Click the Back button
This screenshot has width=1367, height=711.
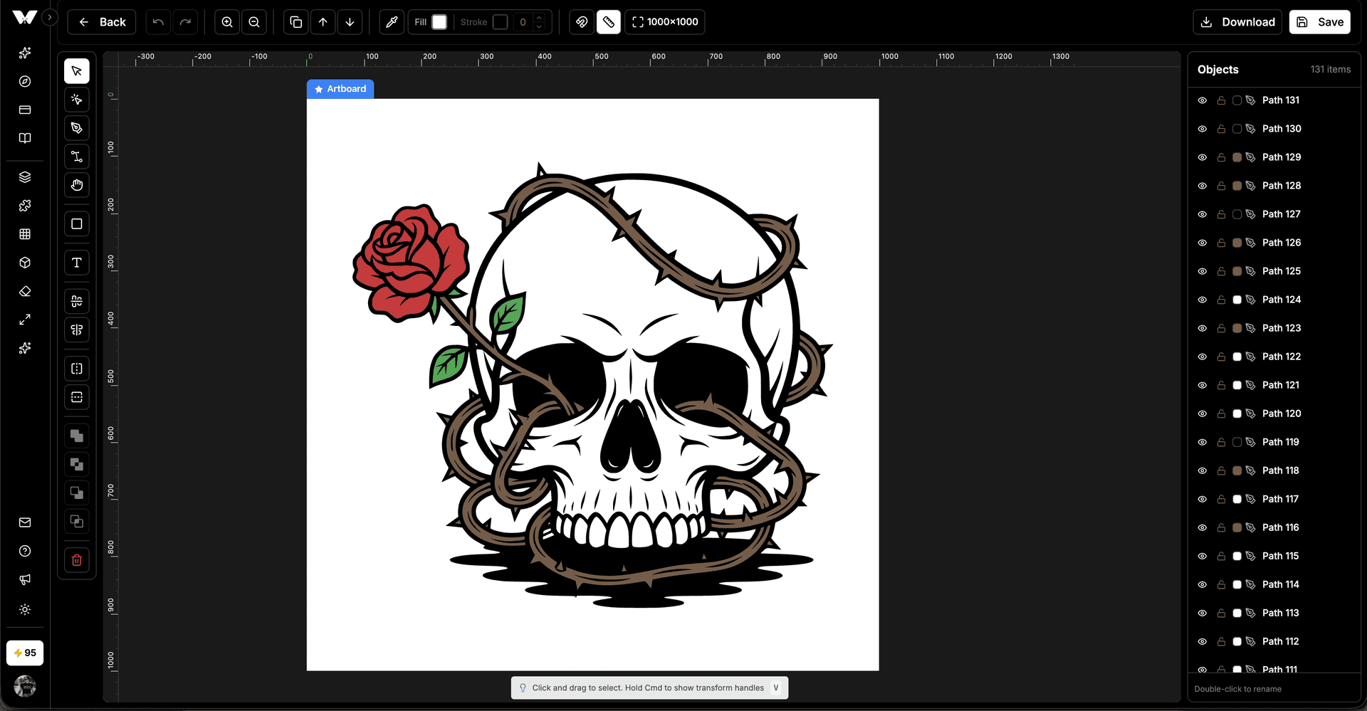pos(102,22)
